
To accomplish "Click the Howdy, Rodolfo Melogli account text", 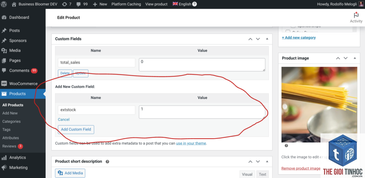I will click(338, 4).
